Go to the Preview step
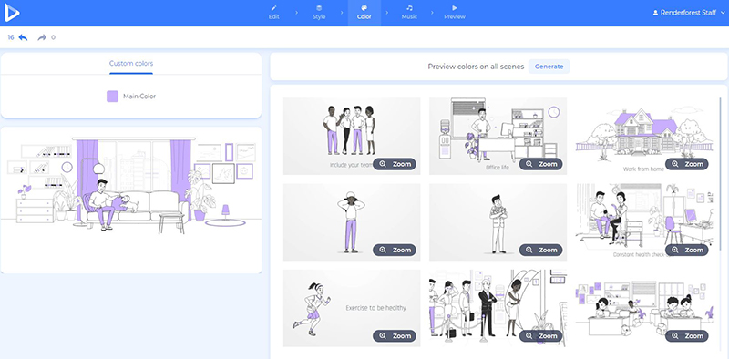729x359 pixels. pyautogui.click(x=454, y=13)
